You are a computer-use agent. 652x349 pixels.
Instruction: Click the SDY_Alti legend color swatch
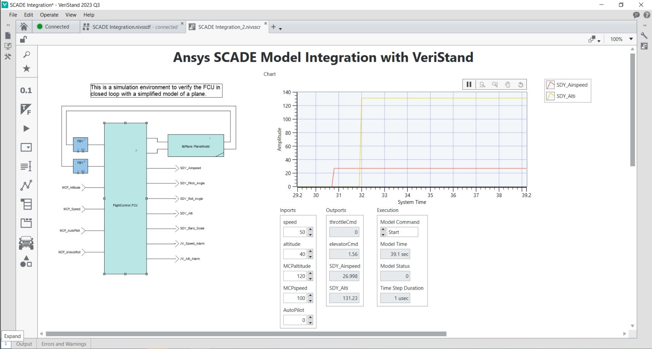coord(550,96)
